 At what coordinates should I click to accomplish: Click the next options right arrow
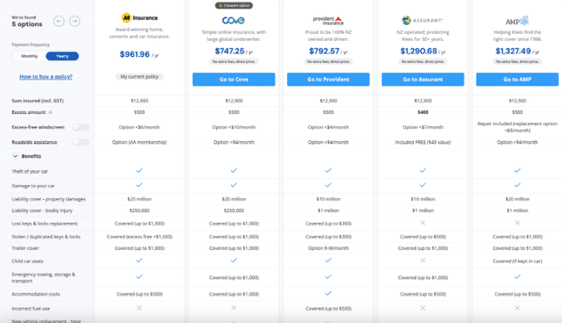click(x=75, y=21)
